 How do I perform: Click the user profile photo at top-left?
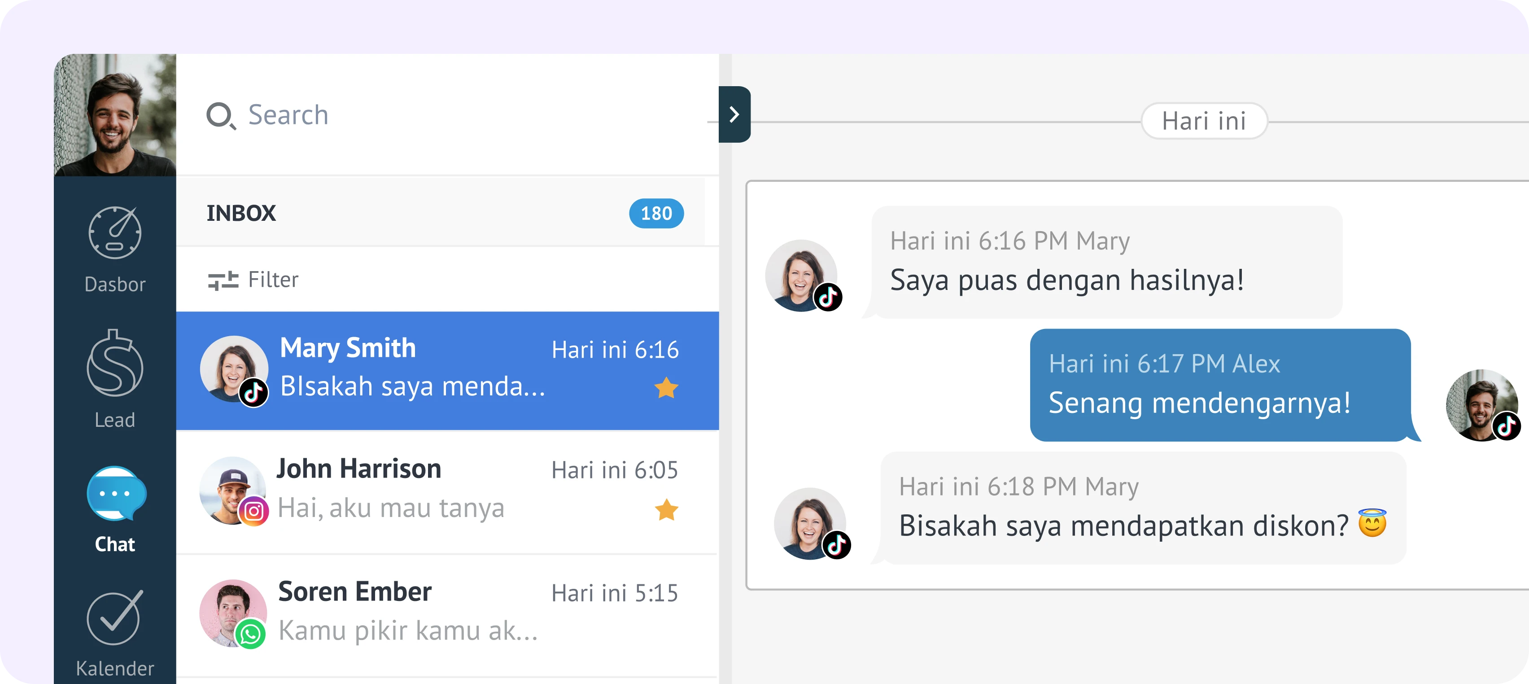coord(114,114)
